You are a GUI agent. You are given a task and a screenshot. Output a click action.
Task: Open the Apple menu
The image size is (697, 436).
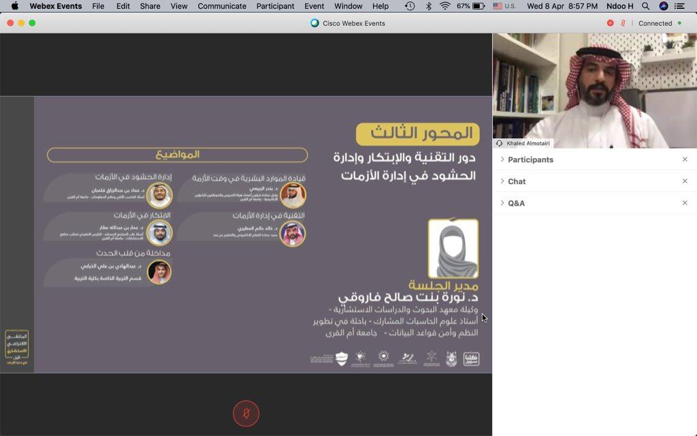[15, 6]
